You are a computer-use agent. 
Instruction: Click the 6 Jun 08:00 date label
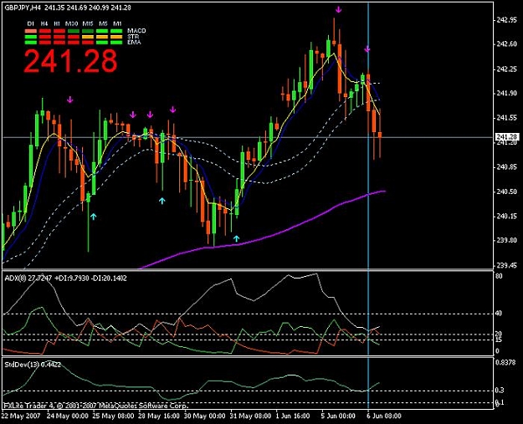pyautogui.click(x=384, y=416)
